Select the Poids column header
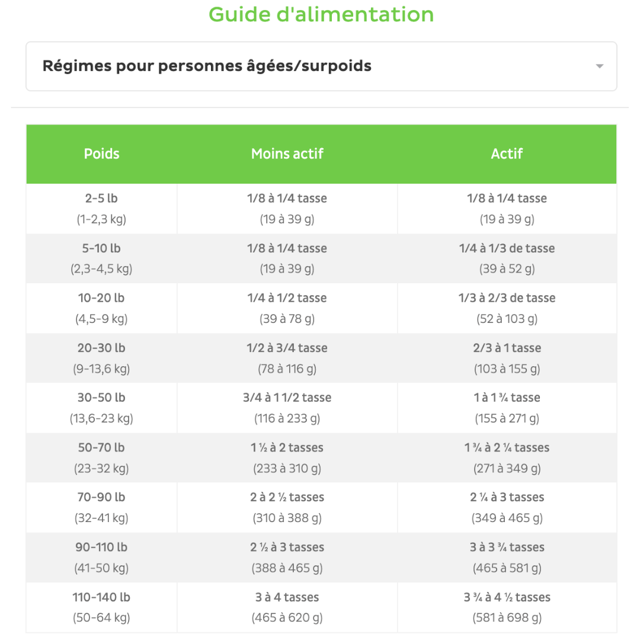 tap(102, 154)
